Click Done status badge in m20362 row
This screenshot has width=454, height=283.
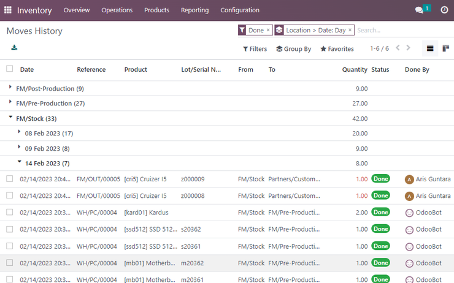click(380, 263)
